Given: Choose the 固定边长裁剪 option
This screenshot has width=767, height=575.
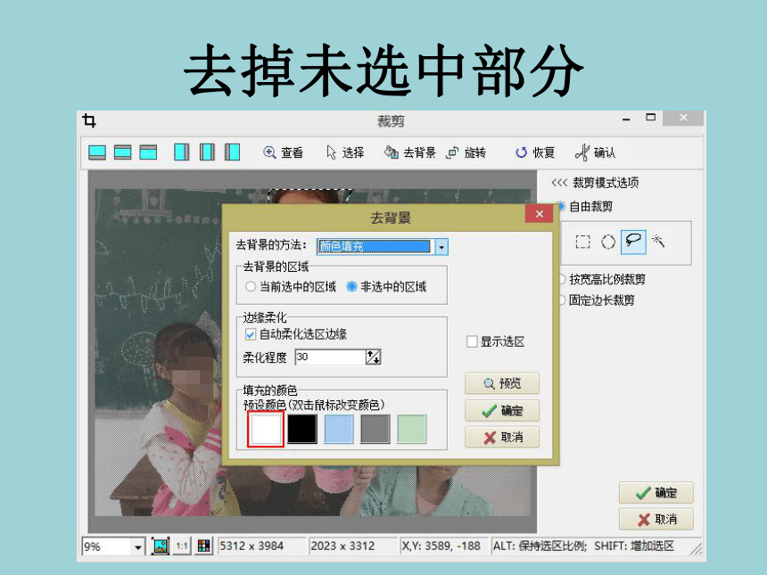Looking at the screenshot, I should click(598, 300).
